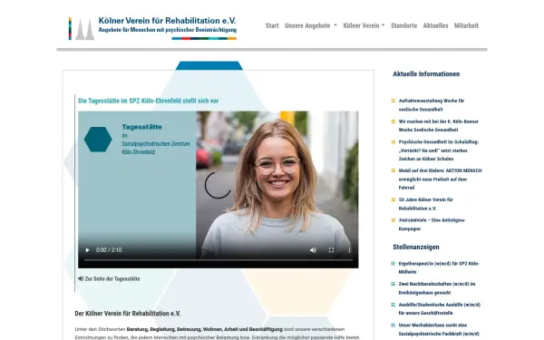Click the video time display 0:00 / 2:10
Screen dimensions: 544x340
coord(109,250)
